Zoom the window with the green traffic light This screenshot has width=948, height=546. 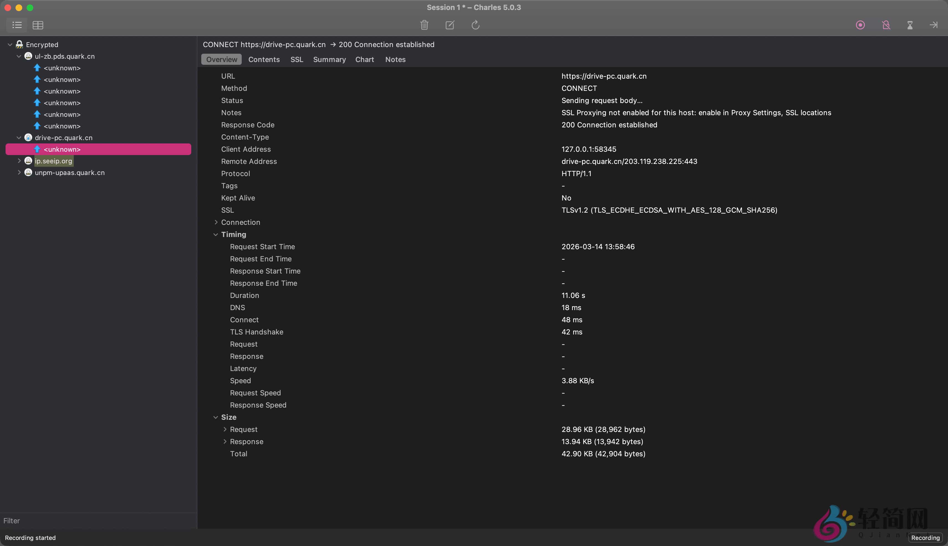coord(30,7)
